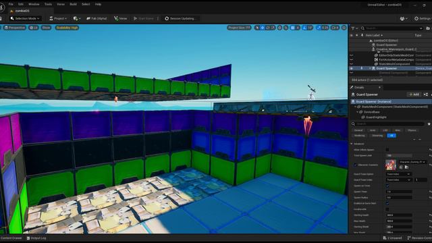The image size is (432, 243).
Task: Open the Edit menu
Action: (x=21, y=4)
